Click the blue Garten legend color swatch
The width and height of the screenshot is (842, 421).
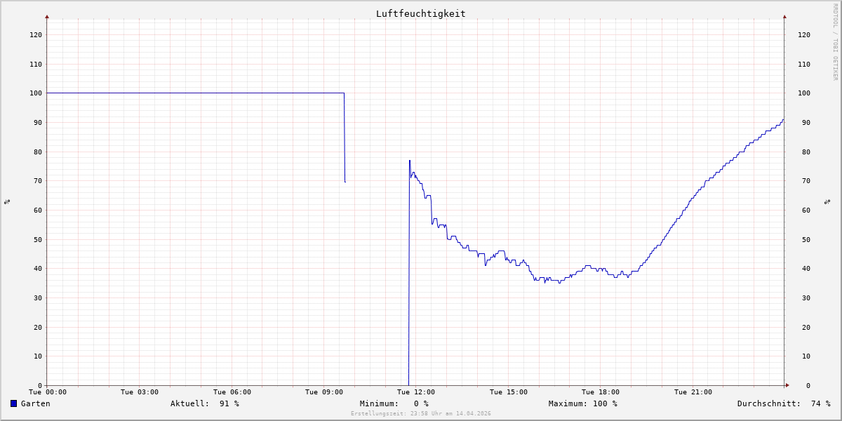(13, 403)
